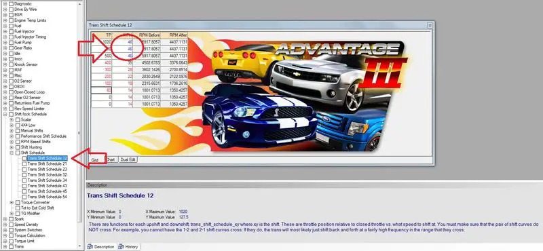The width and height of the screenshot is (543, 251).
Task: Enable the Knock Sensor checkbox
Action: coord(11,64)
